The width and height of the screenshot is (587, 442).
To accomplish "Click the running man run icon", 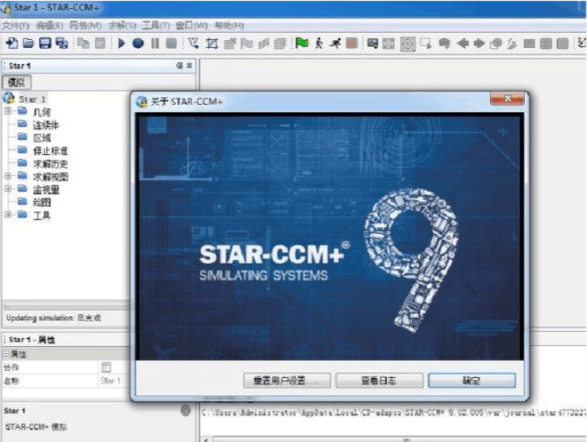I will (335, 43).
